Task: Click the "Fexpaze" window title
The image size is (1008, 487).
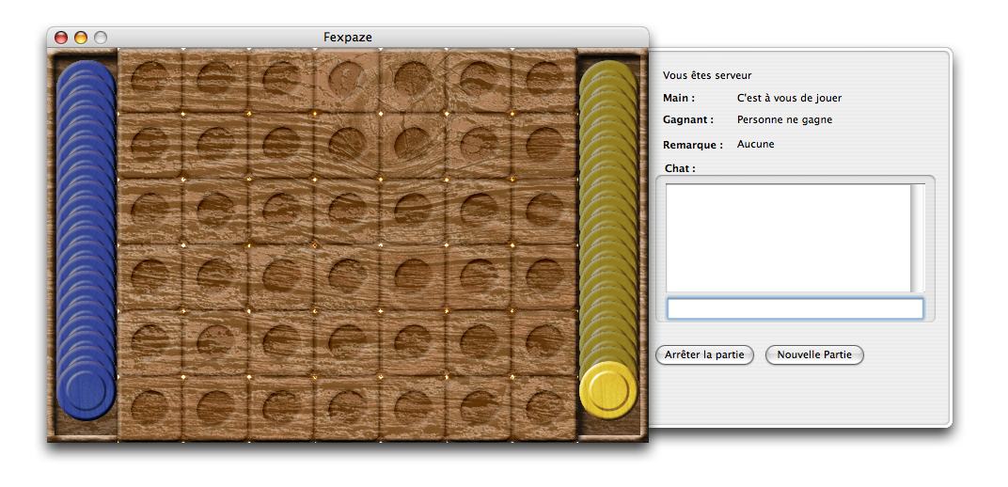Action: click(x=348, y=38)
